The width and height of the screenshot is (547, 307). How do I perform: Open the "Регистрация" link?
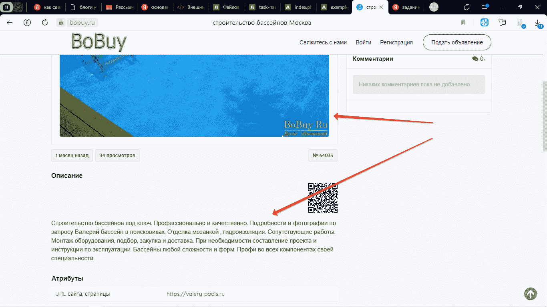[396, 42]
